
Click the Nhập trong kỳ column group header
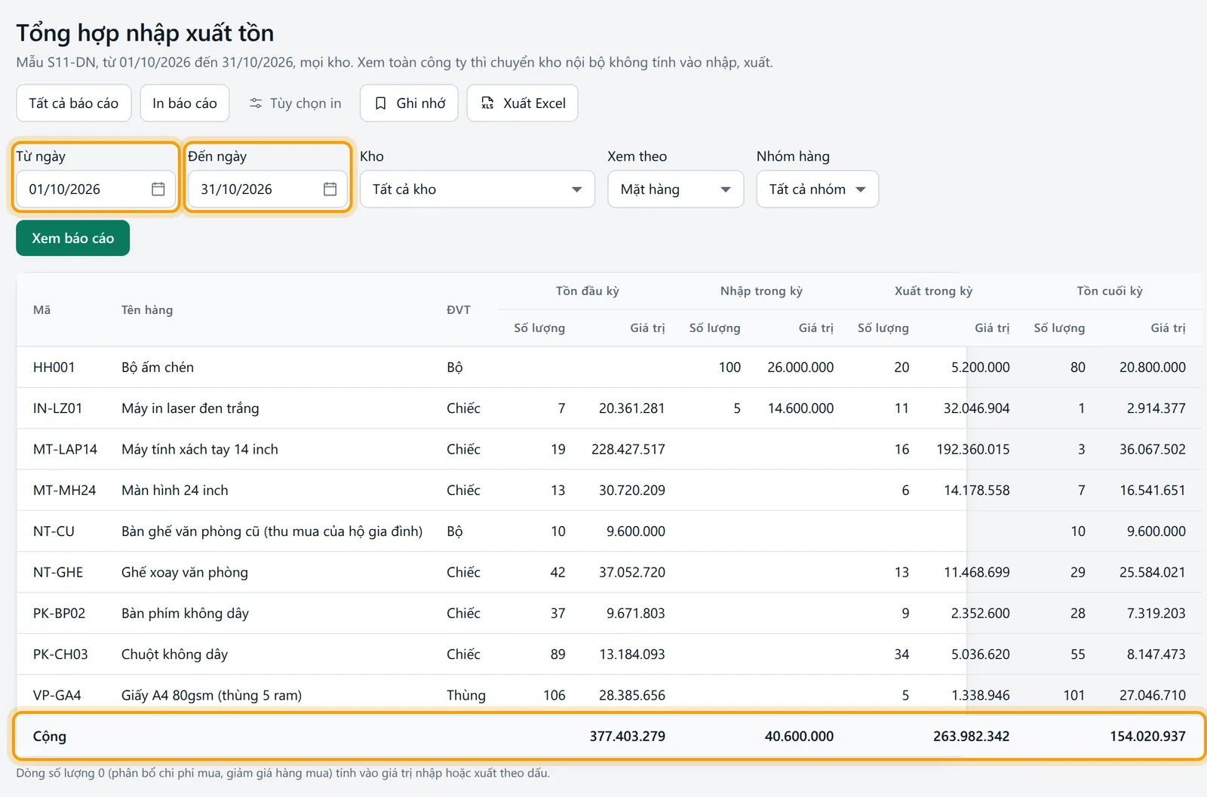[x=761, y=291]
